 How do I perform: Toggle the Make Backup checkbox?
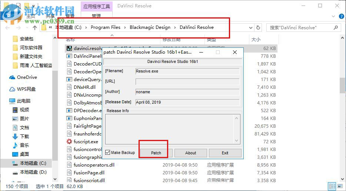point(108,153)
